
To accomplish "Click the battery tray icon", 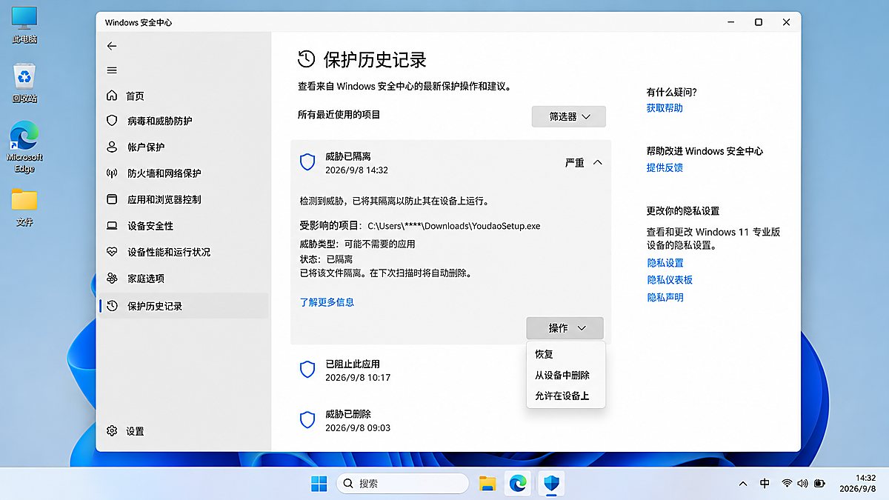I will tap(819, 484).
